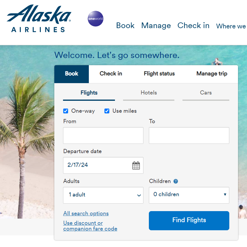Select the oneworld alliance logo

pyautogui.click(x=95, y=19)
